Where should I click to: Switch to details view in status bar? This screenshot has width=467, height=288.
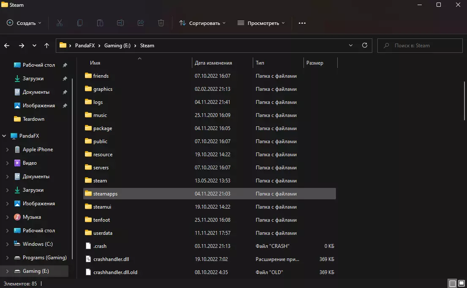click(x=452, y=283)
